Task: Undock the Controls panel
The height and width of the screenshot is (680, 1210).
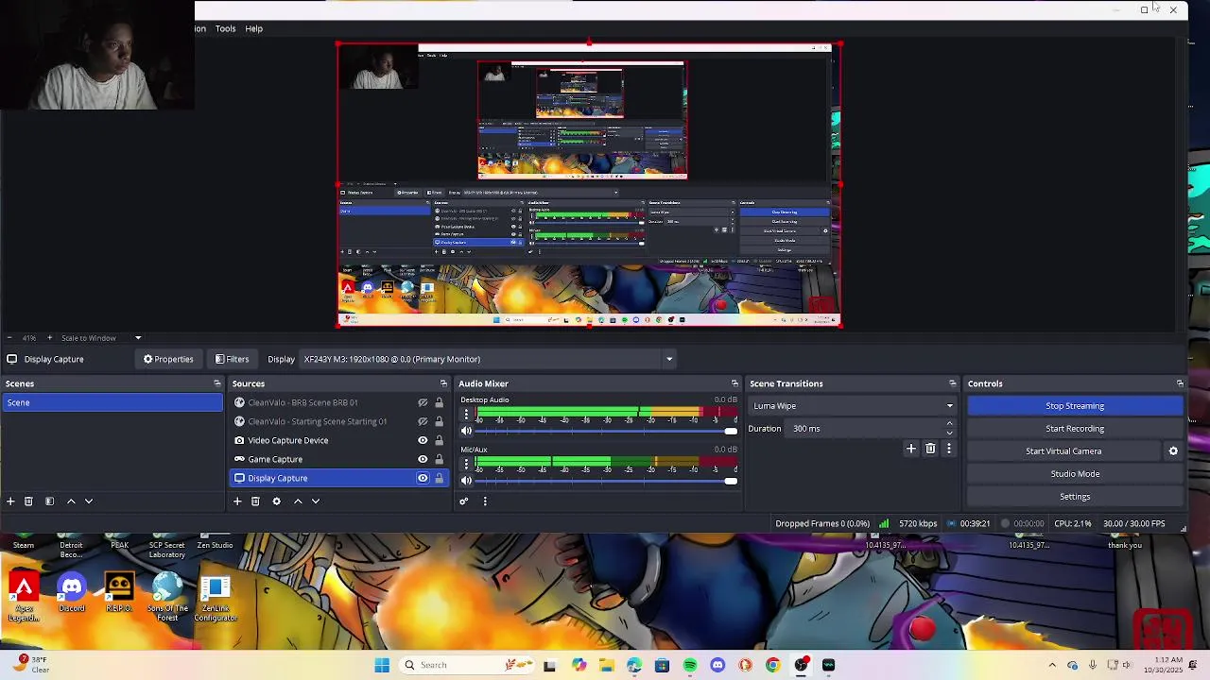Action: (1180, 383)
